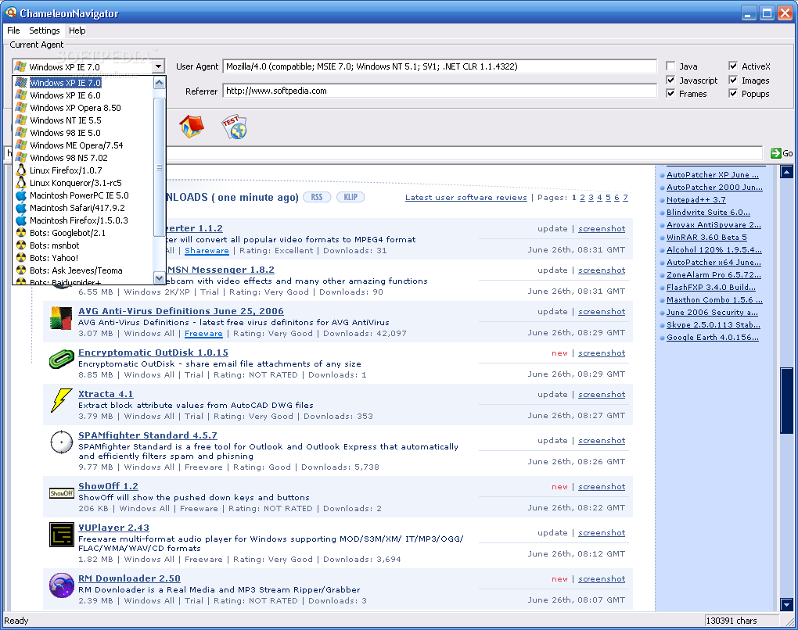Open WinRAR 3.60 Beta 5 sidebar link
Image resolution: width=798 pixels, height=630 pixels.
pyautogui.click(x=707, y=238)
